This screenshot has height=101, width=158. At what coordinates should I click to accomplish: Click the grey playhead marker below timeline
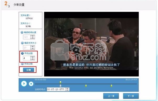[x=61, y=86]
